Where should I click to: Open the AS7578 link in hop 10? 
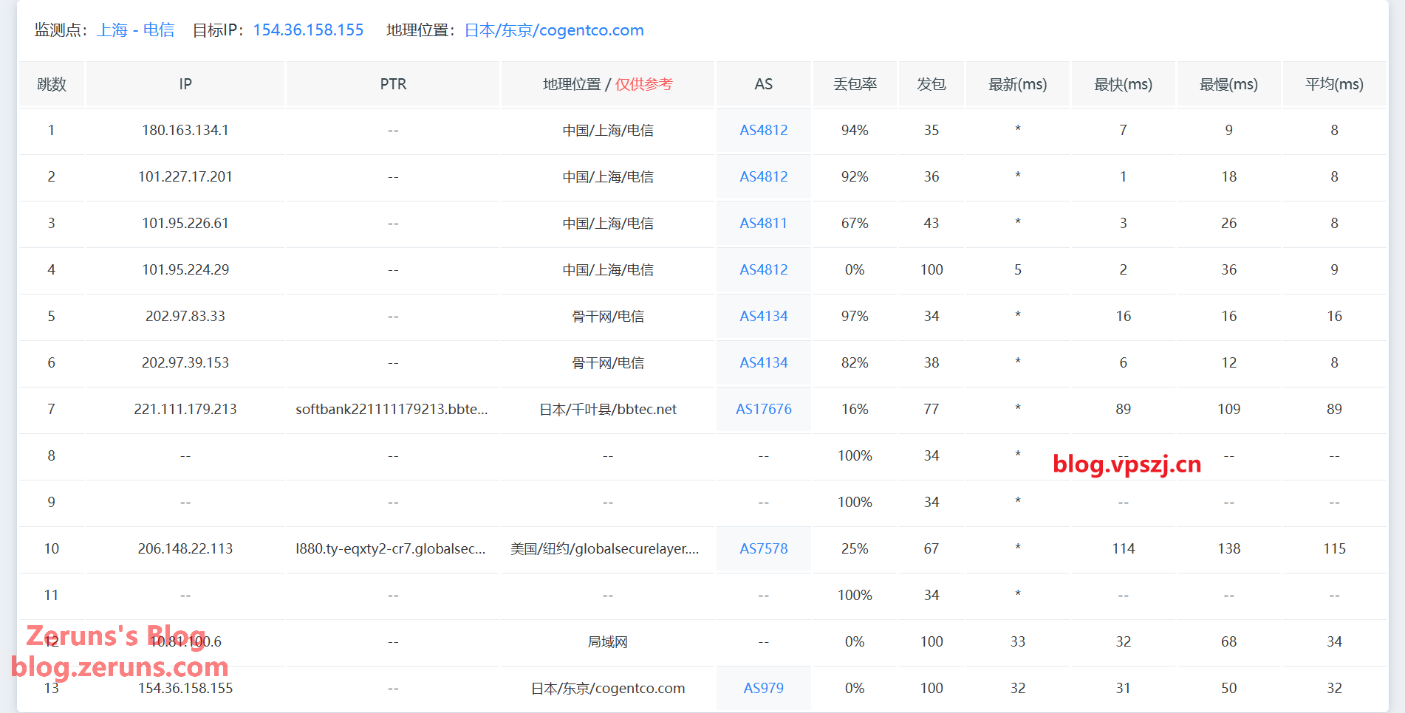coord(763,549)
